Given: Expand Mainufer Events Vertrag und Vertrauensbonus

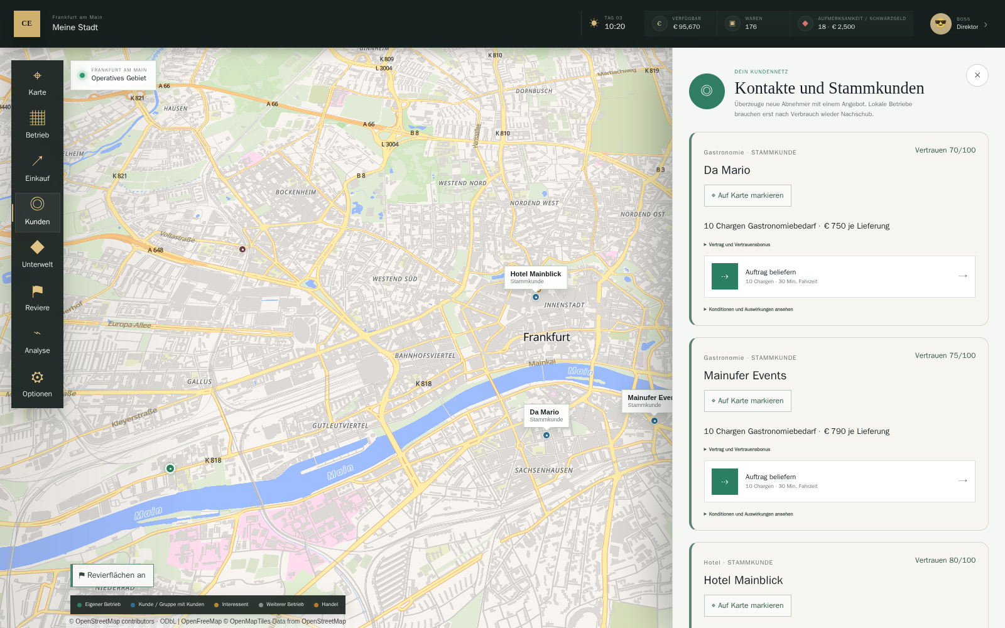Looking at the screenshot, I should [737, 450].
